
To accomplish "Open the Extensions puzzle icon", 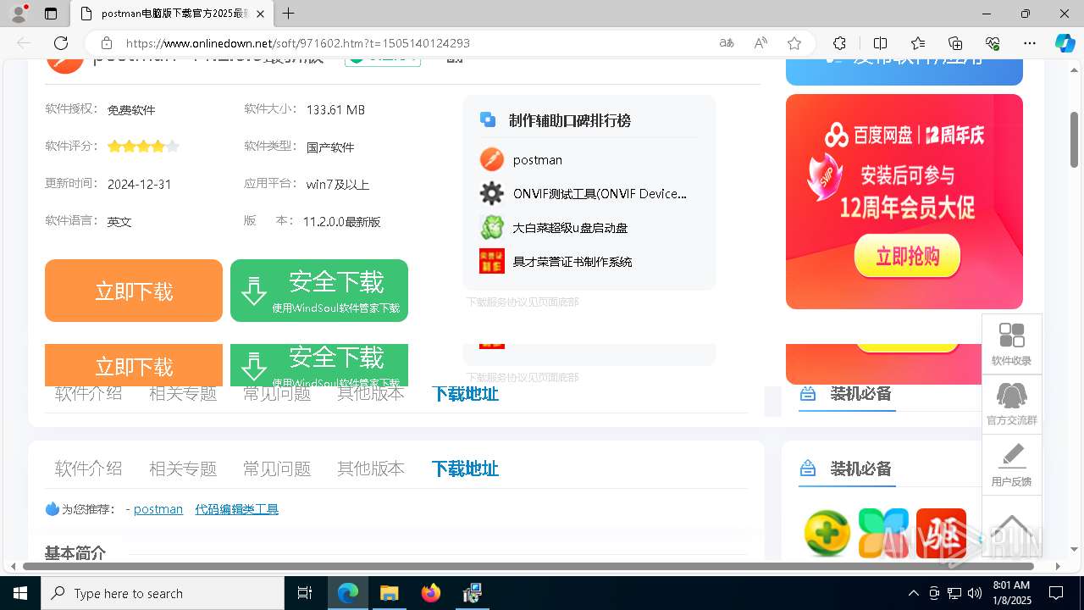I will click(x=839, y=43).
